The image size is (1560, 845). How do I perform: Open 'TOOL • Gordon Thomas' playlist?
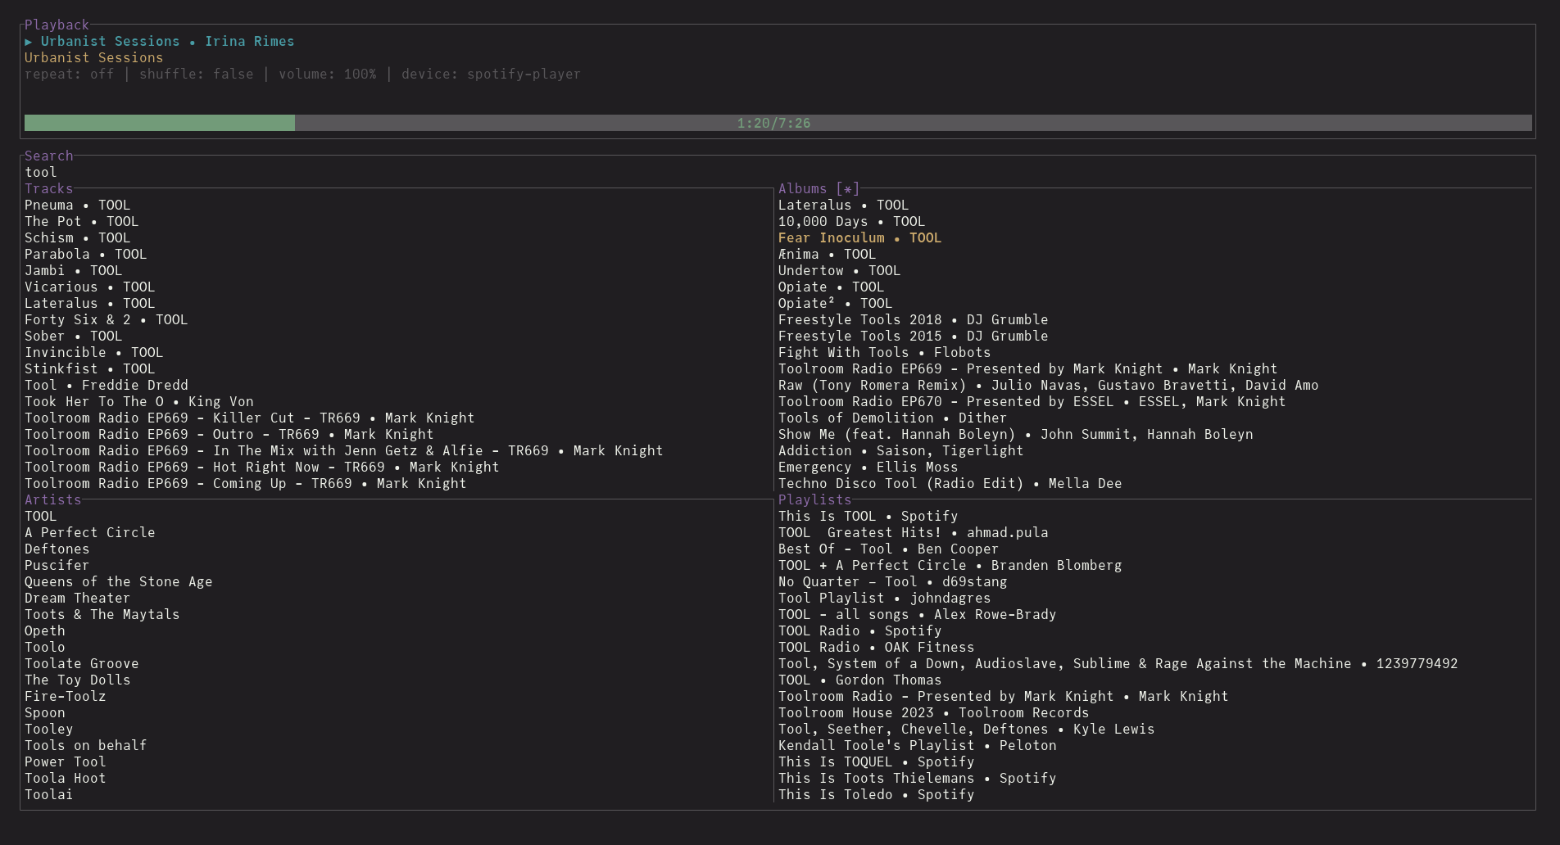click(859, 680)
